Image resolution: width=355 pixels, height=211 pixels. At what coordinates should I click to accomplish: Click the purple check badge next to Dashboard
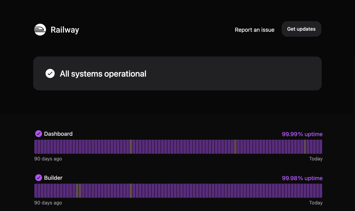(x=38, y=134)
